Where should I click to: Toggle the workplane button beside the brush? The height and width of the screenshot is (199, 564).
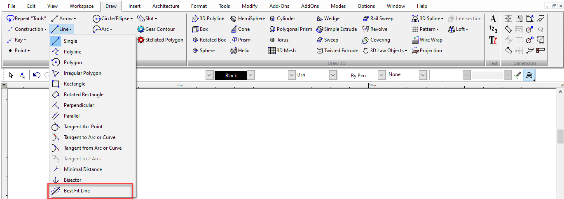529,75
